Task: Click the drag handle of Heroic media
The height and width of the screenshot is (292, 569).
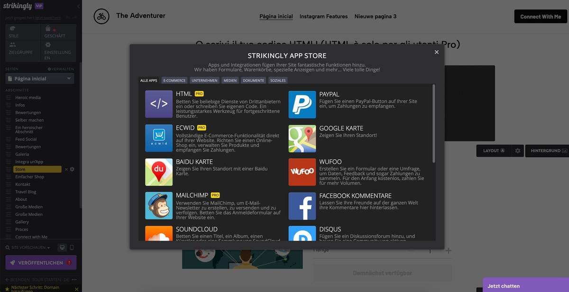Action: 9,98
